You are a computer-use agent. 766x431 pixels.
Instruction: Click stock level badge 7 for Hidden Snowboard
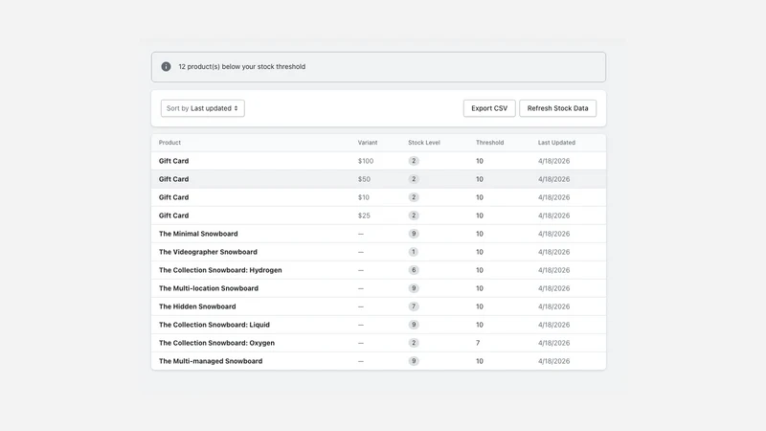point(414,306)
